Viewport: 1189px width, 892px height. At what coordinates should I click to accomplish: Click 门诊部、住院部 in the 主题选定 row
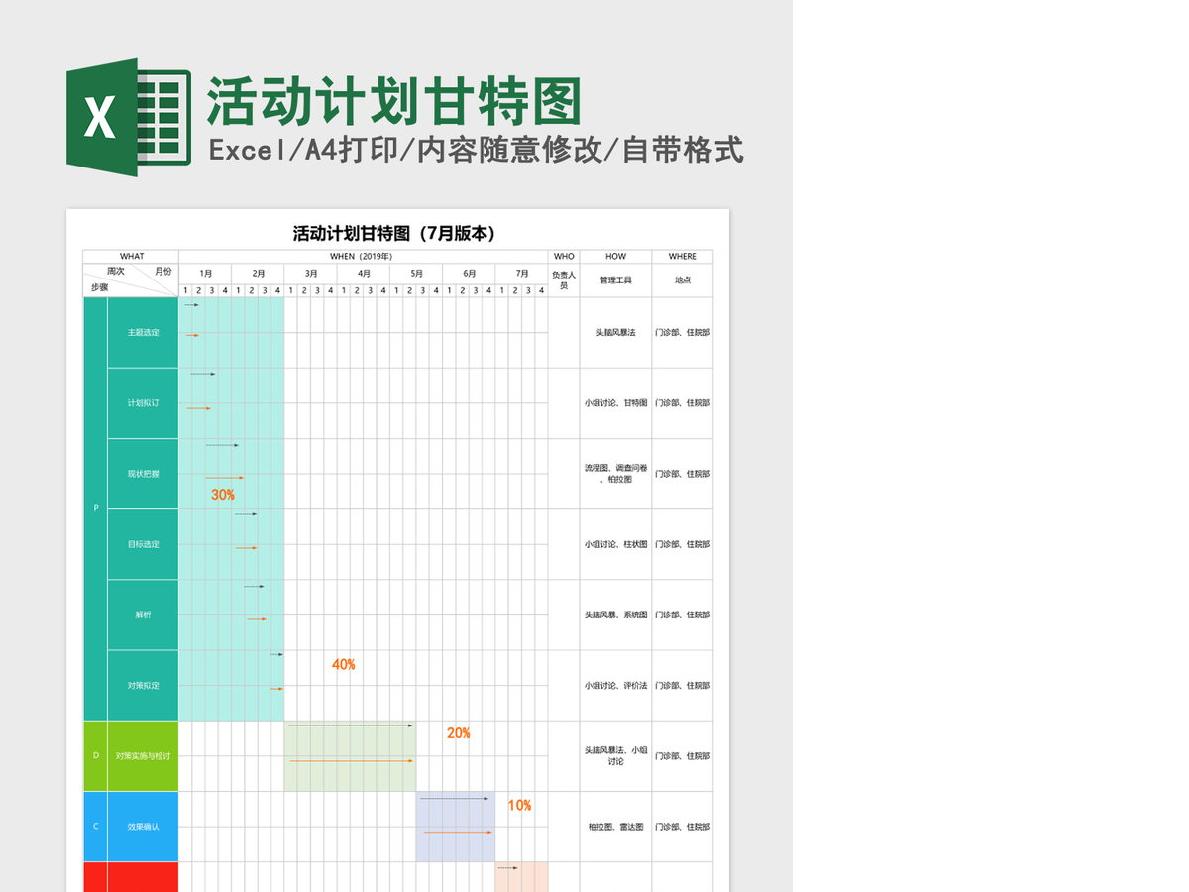point(683,333)
